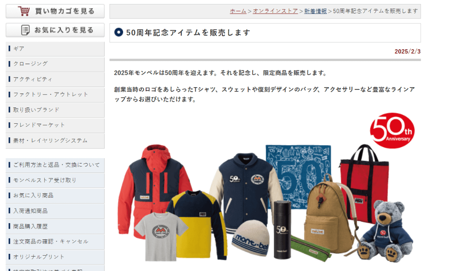View 商品購入履歴 order history
This screenshot has height=271, width=451.
tap(30, 227)
